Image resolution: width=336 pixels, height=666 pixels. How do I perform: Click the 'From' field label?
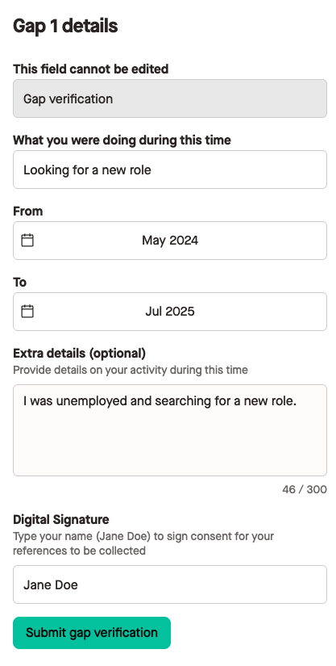click(28, 211)
